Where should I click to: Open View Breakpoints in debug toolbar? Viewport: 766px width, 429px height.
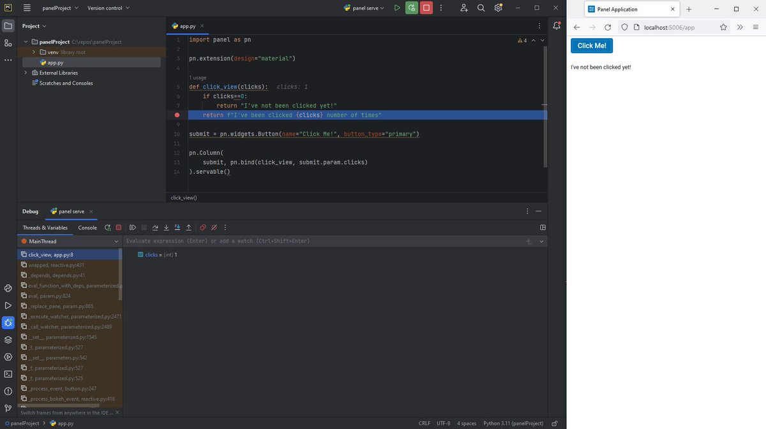tap(203, 228)
